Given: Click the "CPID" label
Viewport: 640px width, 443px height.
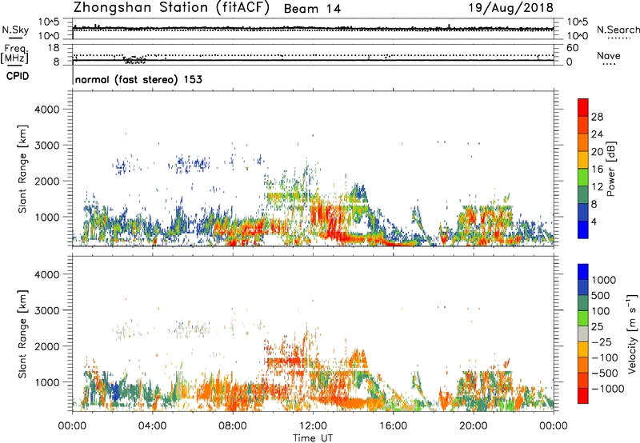Looking at the screenshot, I should pos(18,76).
